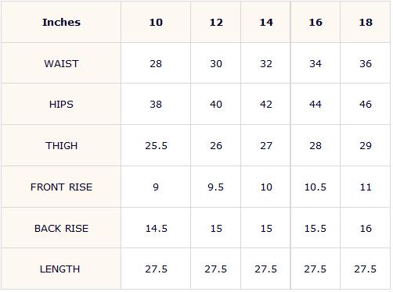This screenshot has width=393, height=292.
Task: Select waist value 28 cell
Action: 156,63
